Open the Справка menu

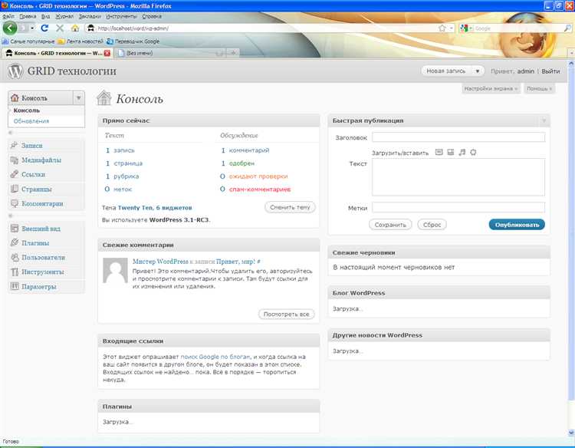pos(152,17)
